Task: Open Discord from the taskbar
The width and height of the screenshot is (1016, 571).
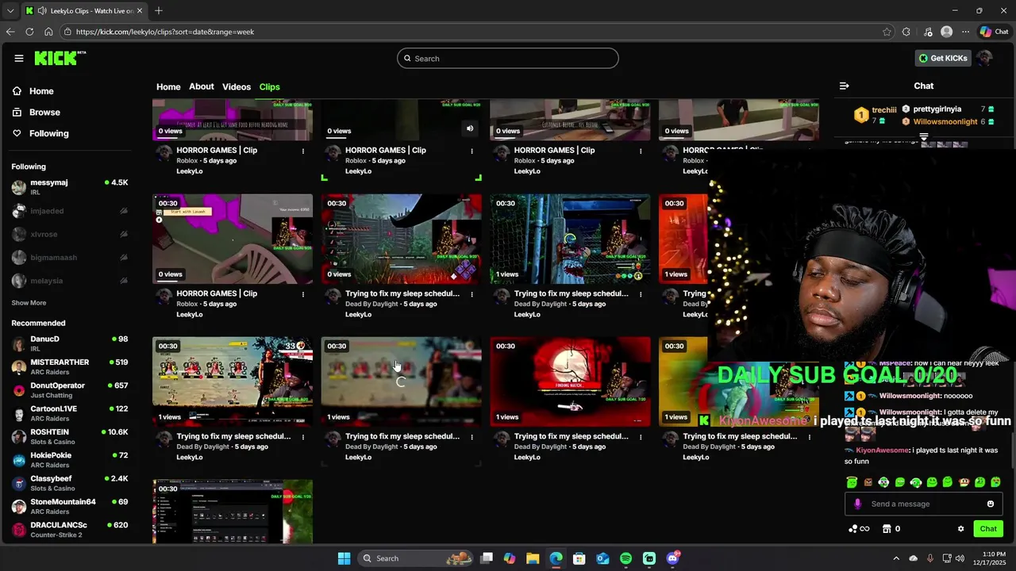Action: click(x=672, y=558)
